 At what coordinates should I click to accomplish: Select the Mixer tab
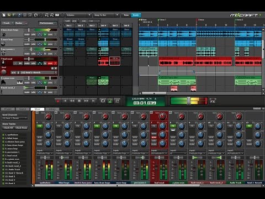(38, 109)
